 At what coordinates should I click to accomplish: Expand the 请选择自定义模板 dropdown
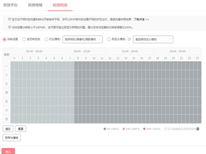pyautogui.click(x=153, y=40)
